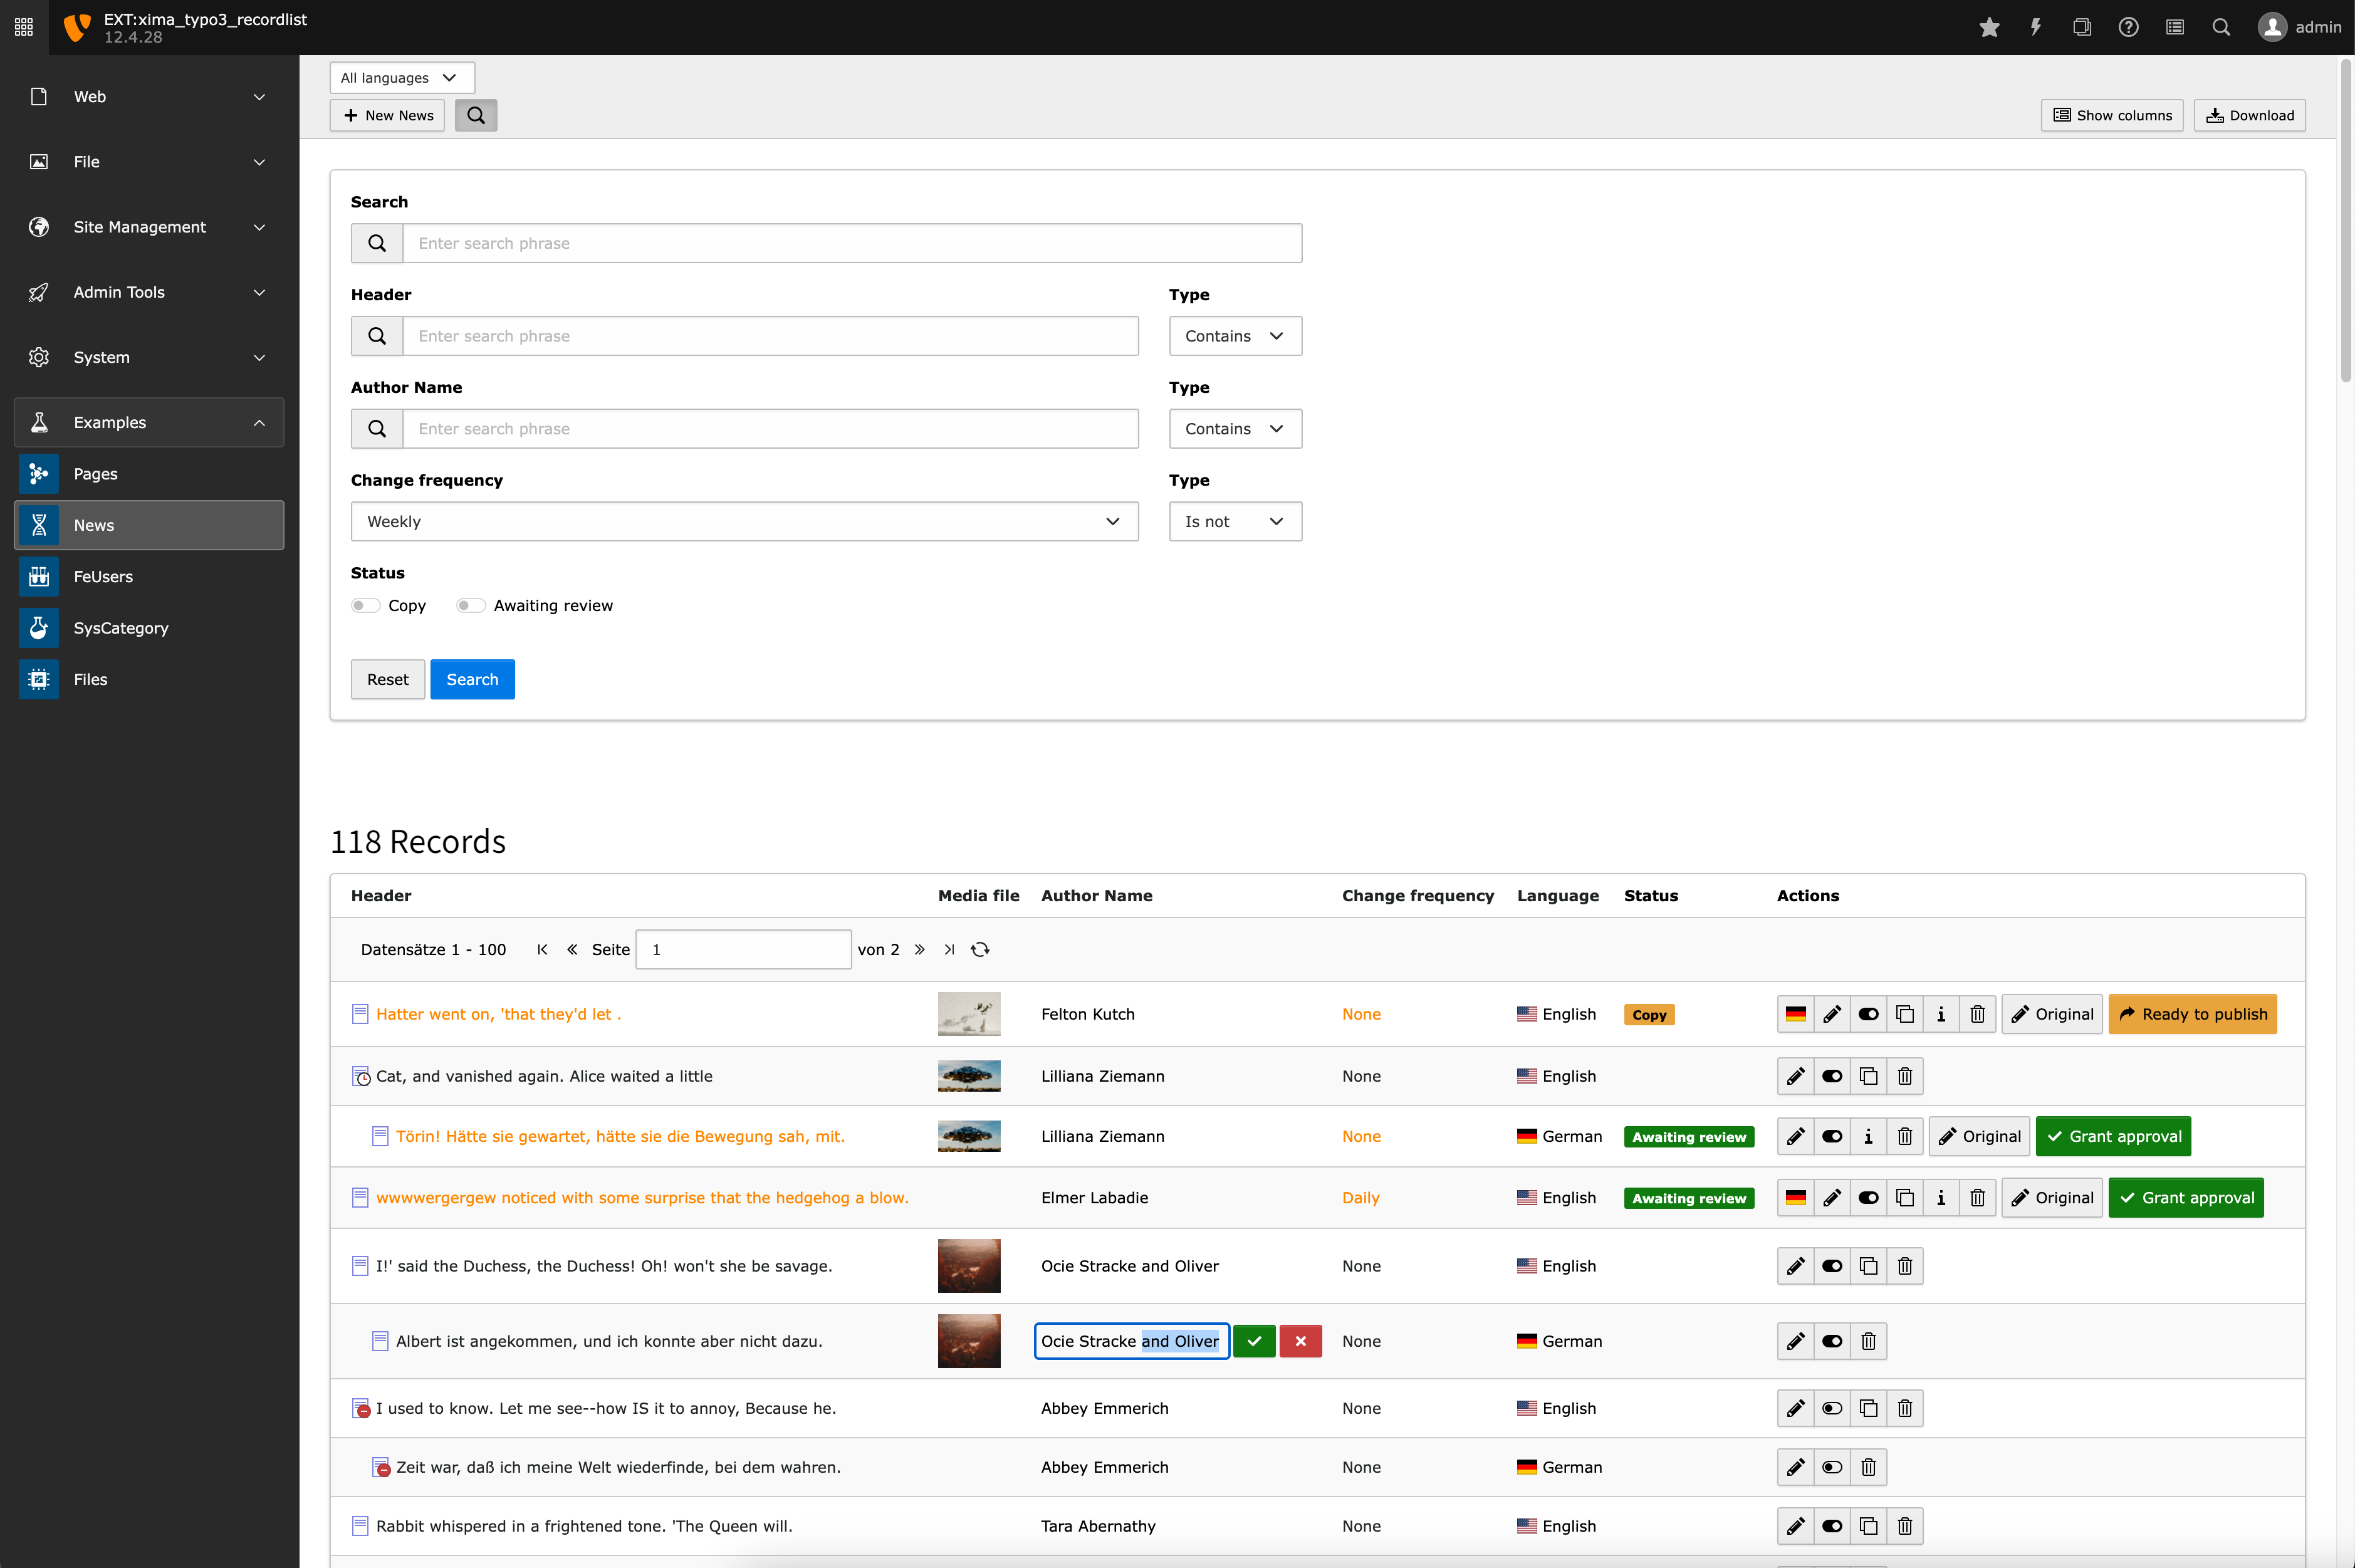Cancel inline edit with red X
This screenshot has height=1568, width=2355.
click(x=1300, y=1341)
